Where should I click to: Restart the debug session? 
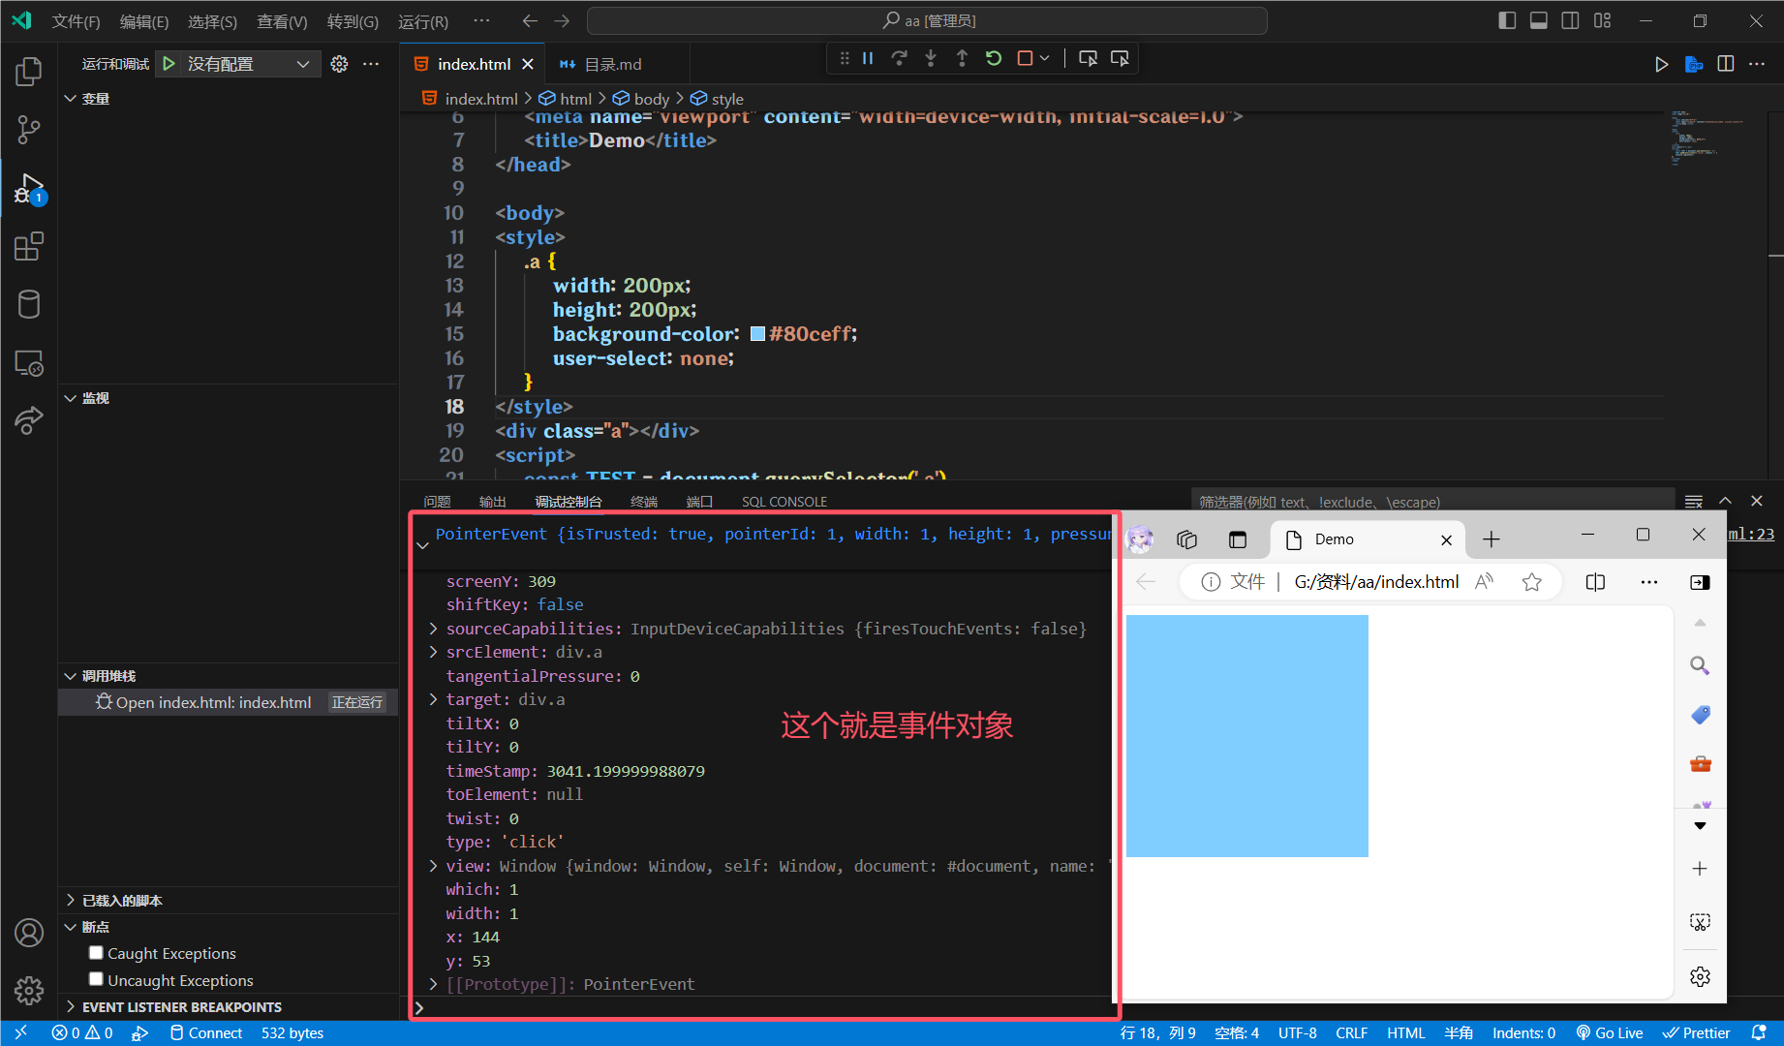(x=994, y=59)
